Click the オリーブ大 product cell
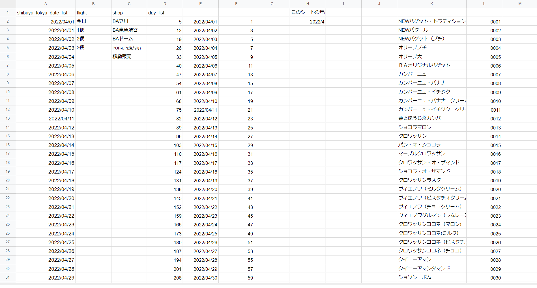The image size is (537, 288). pos(431,57)
